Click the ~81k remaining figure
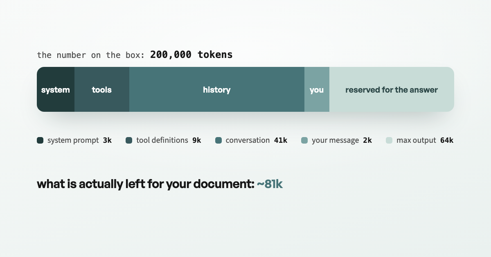Viewport: 491px width, 257px height. [x=270, y=184]
